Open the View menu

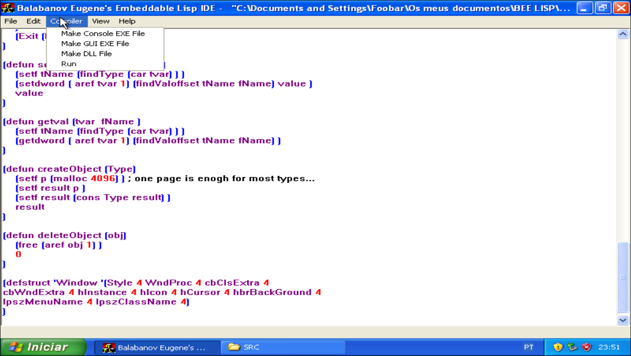coord(101,21)
